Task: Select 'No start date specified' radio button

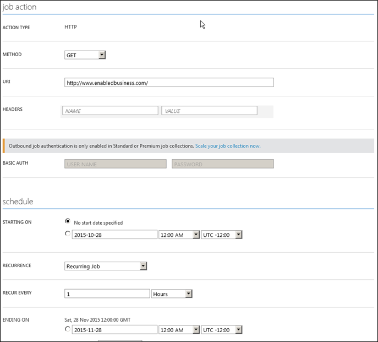Action: (x=68, y=221)
